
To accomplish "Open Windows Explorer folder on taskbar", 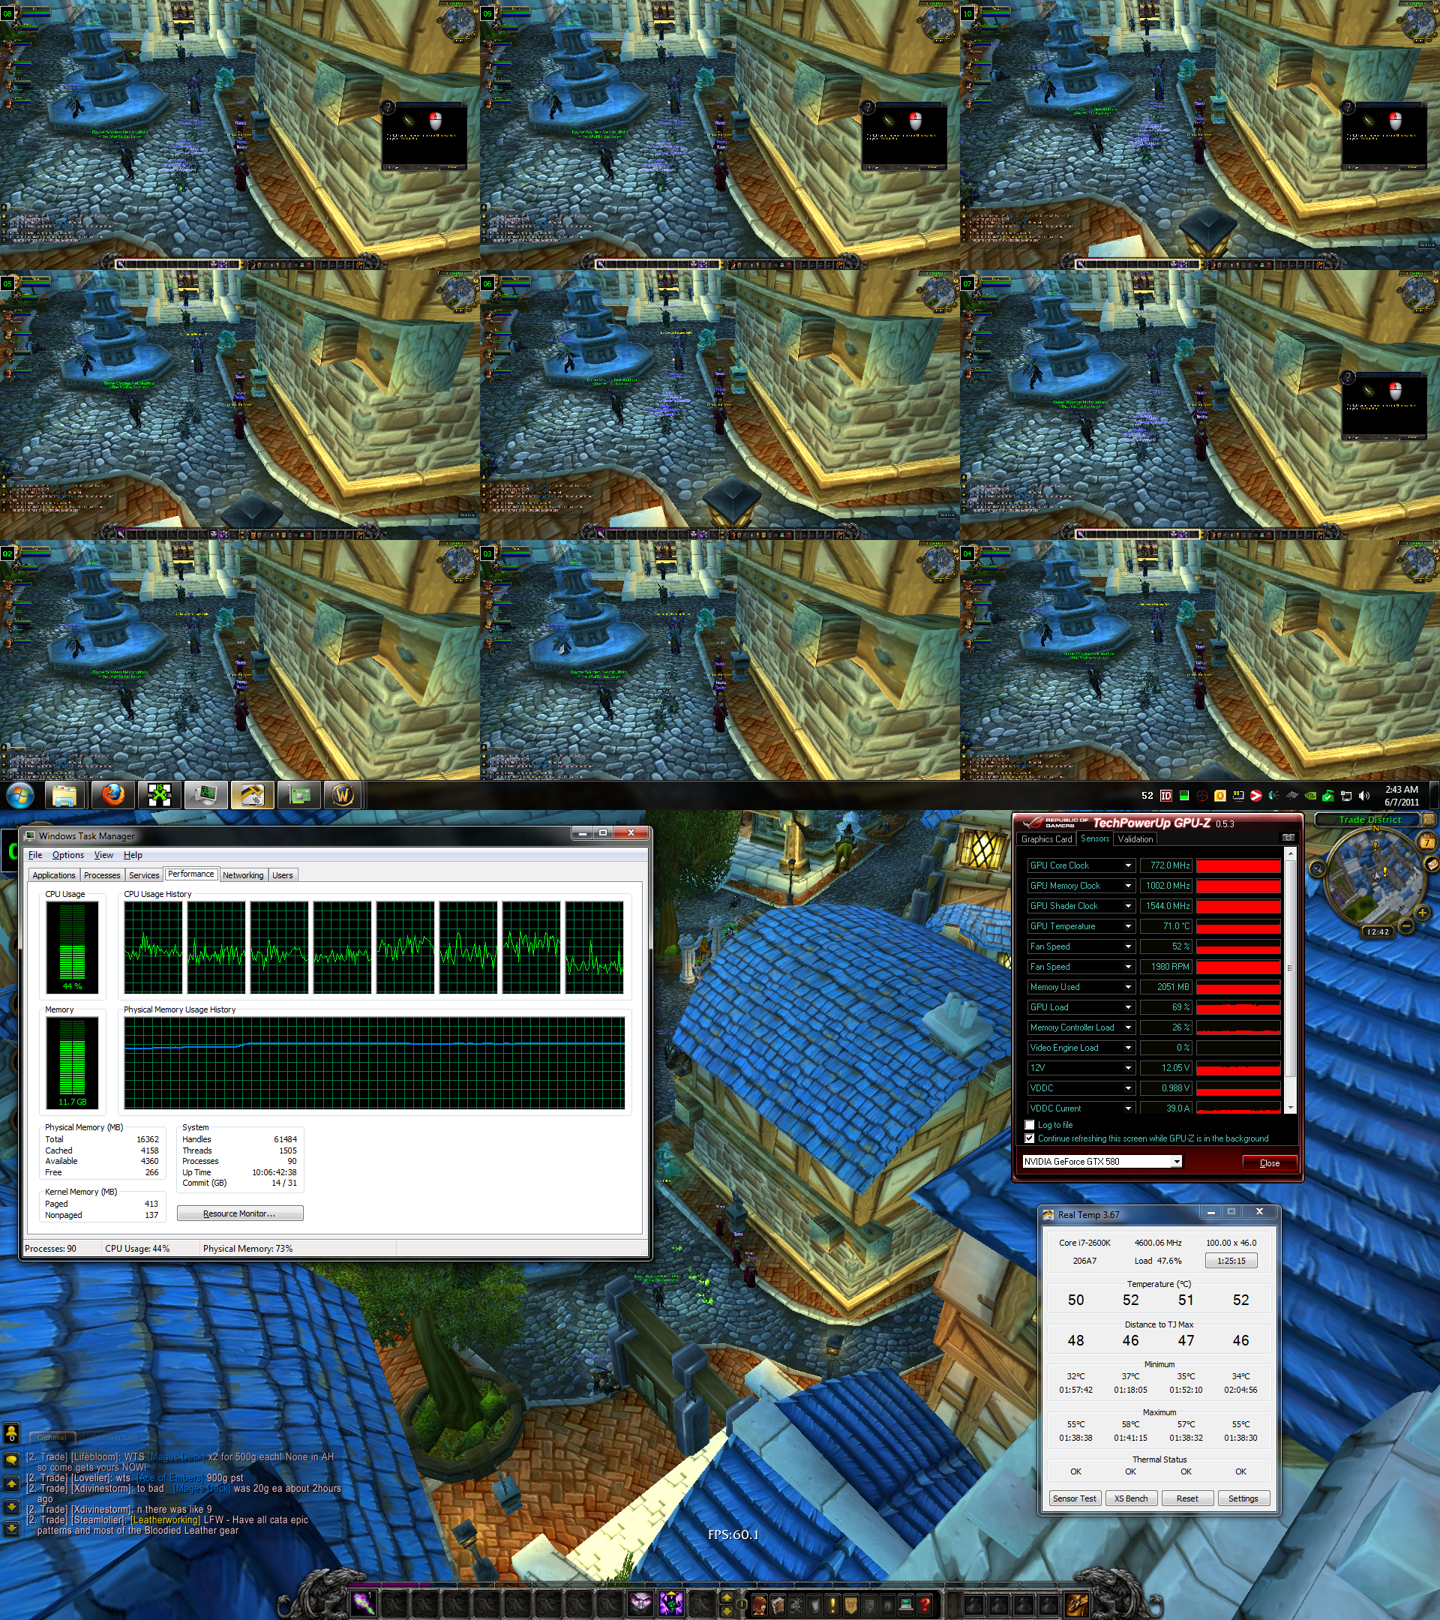I will click(x=64, y=795).
